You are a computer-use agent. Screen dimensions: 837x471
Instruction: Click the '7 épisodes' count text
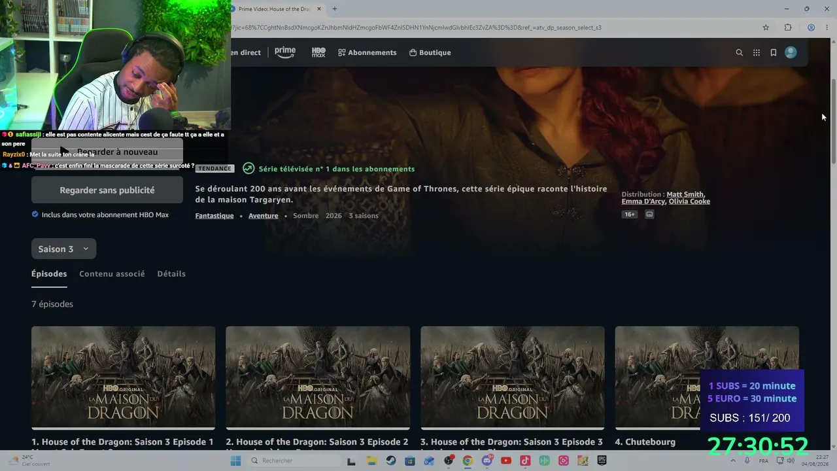click(x=52, y=304)
